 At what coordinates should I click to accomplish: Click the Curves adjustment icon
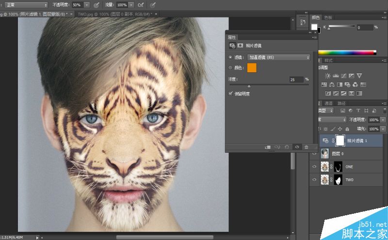pos(343,76)
